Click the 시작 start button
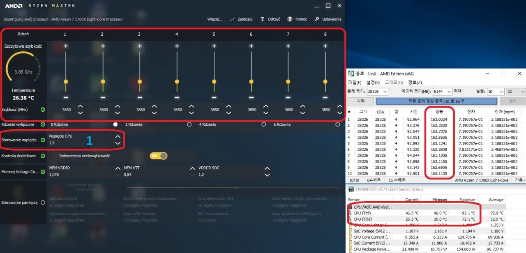Image resolution: width=526 pixels, height=253 pixels. (x=360, y=101)
